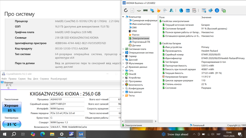
Task: Click the window with globe toolbar icon
Action: (x=204, y=11)
